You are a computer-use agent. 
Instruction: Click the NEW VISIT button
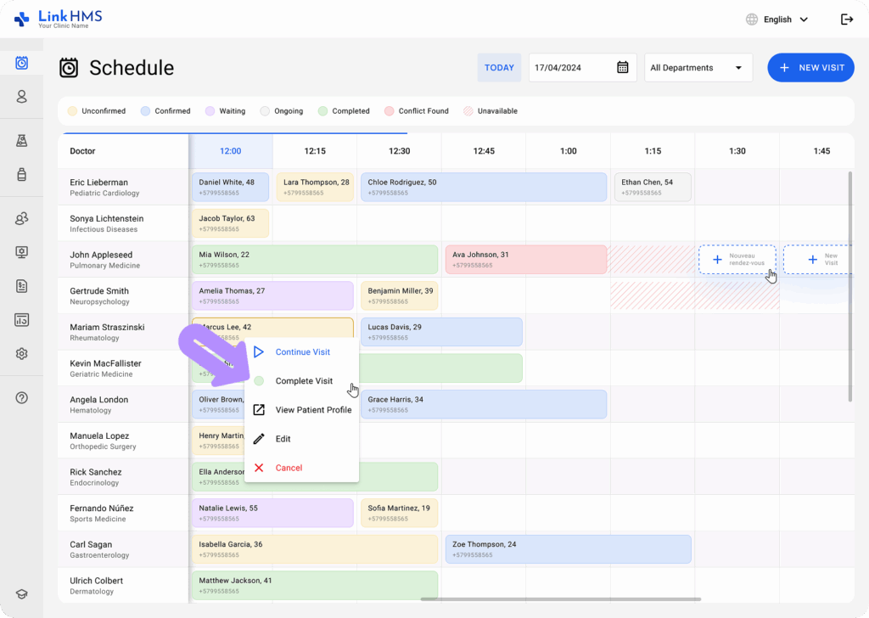click(x=810, y=68)
